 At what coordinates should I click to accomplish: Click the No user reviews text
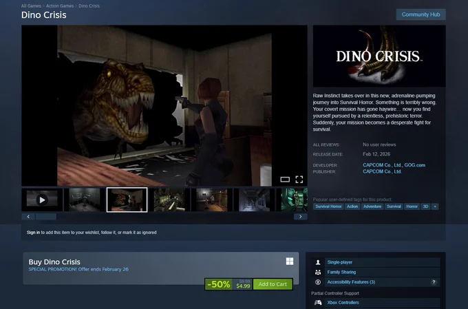(x=379, y=145)
